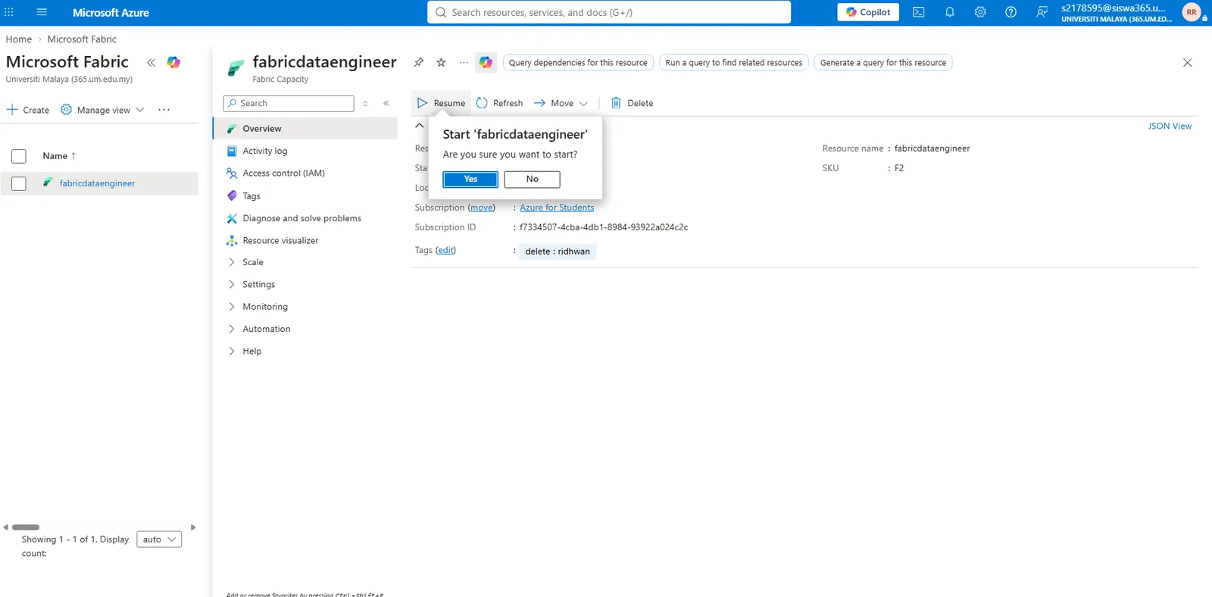Image resolution: width=1212 pixels, height=597 pixels.
Task: Select all rows checkbox in Name header
Action: tap(19, 156)
